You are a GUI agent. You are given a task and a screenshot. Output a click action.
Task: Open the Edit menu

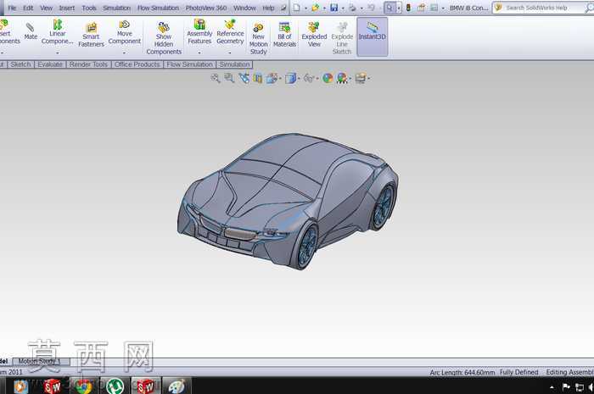pos(28,8)
